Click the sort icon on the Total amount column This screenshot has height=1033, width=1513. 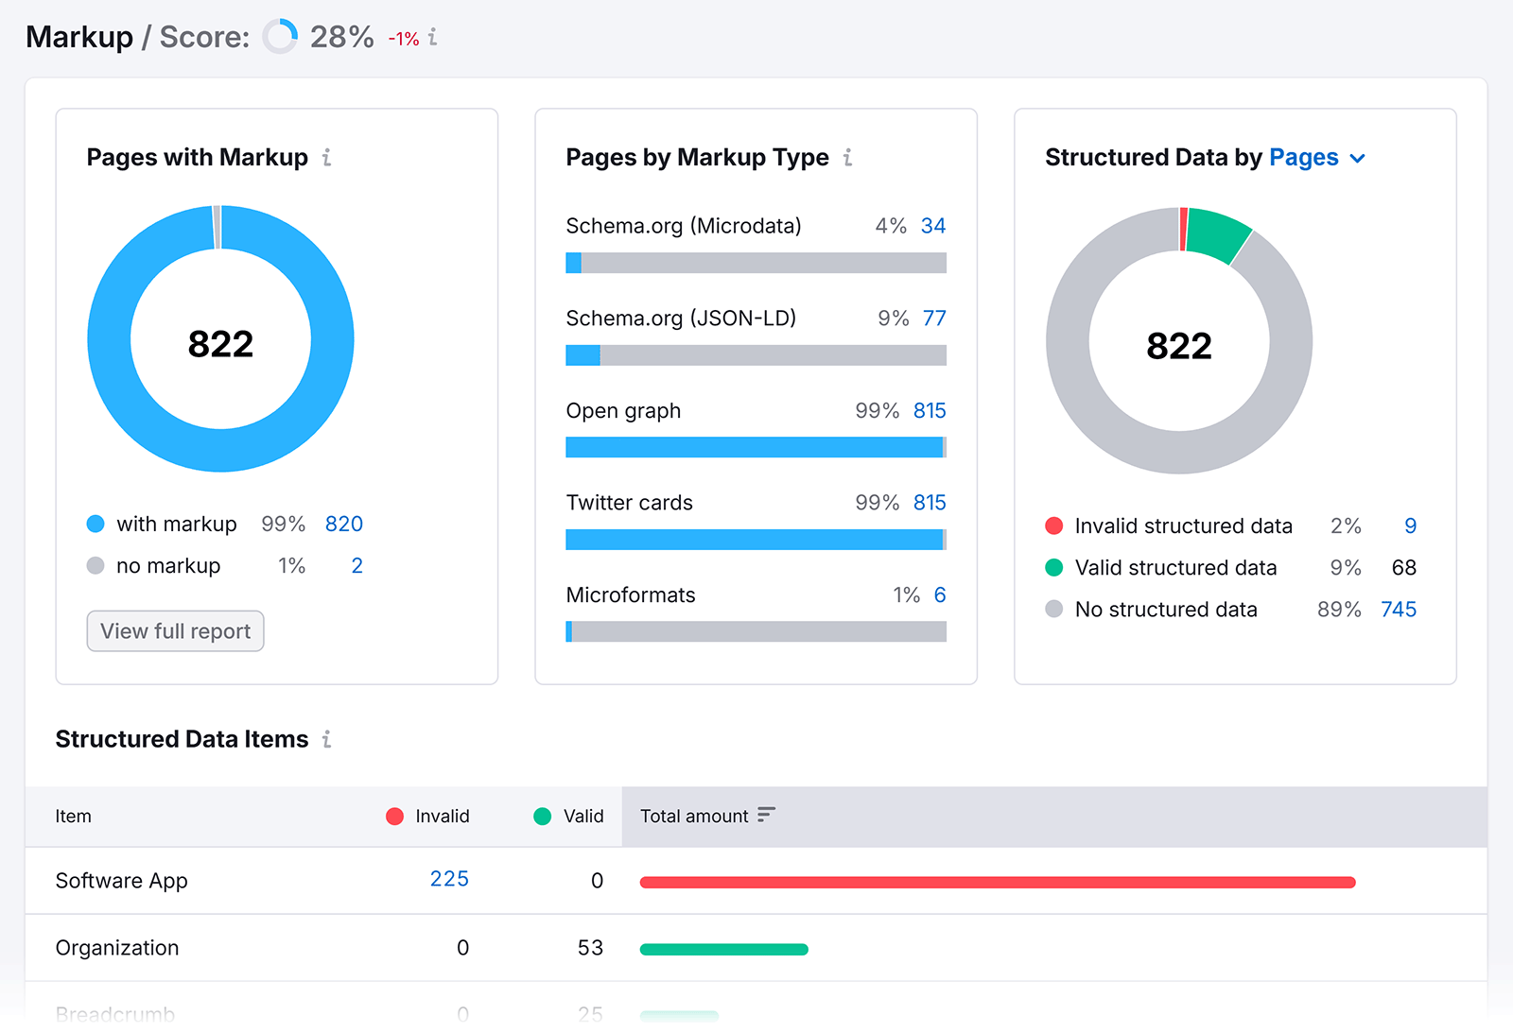(766, 814)
